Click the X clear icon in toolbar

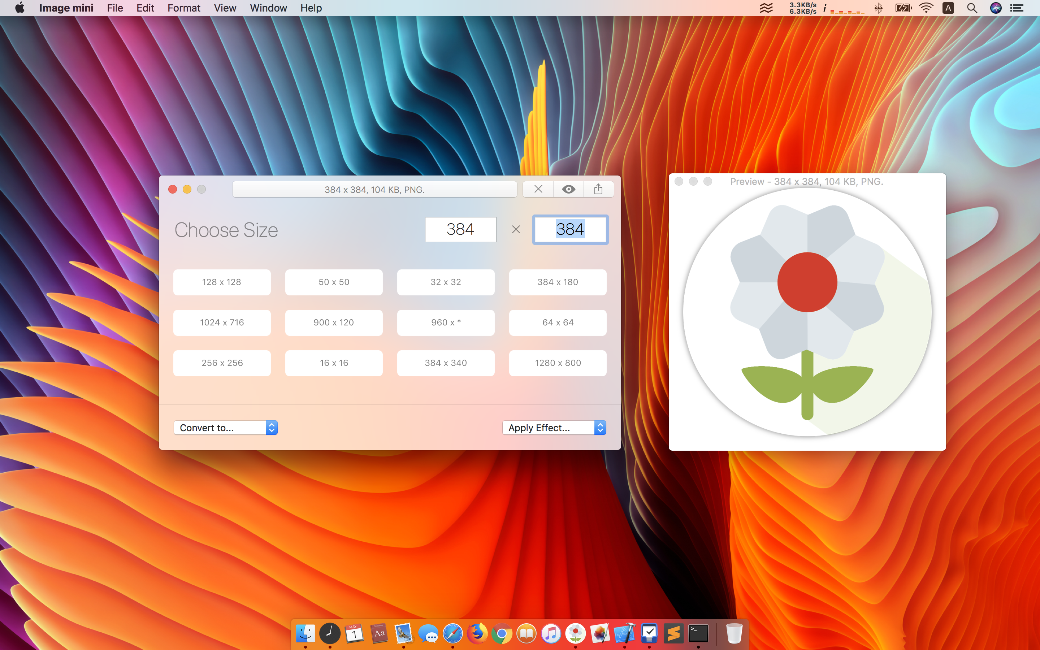538,189
